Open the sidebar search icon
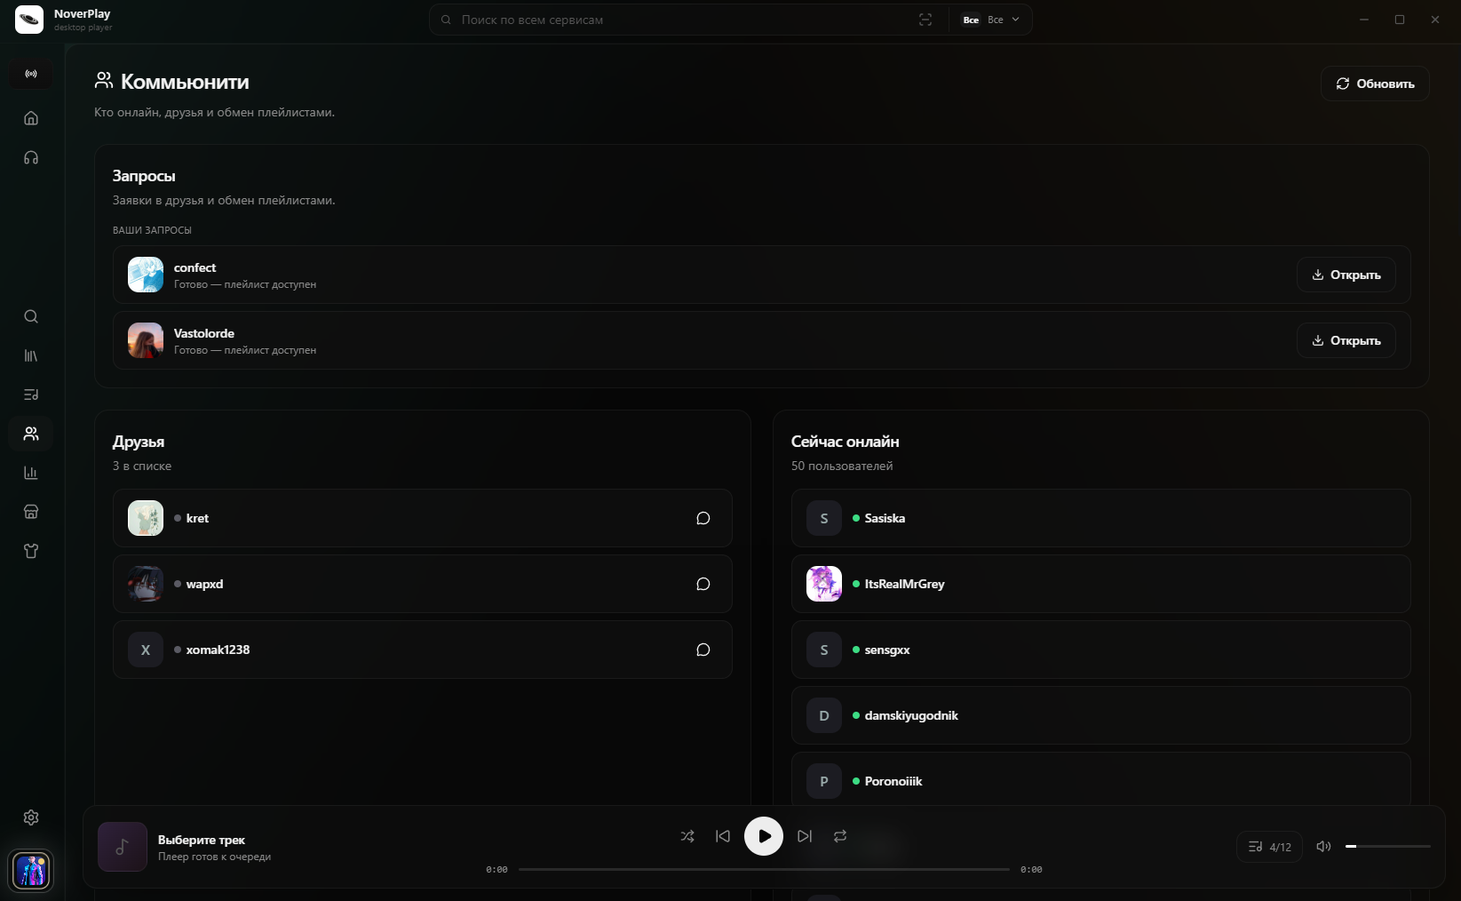Image resolution: width=1461 pixels, height=901 pixels. (31, 316)
